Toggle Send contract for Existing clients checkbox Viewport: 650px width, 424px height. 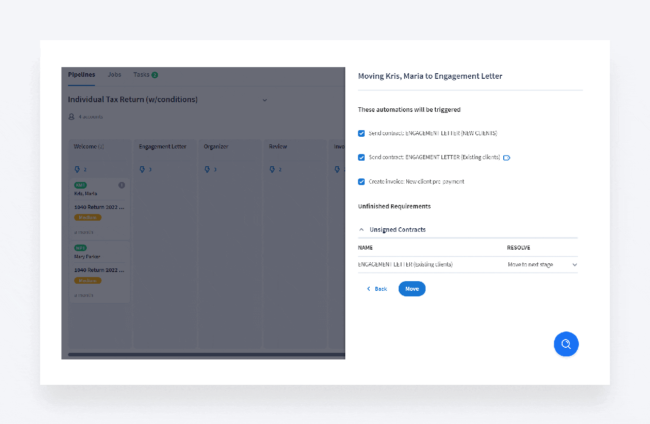[x=362, y=158]
